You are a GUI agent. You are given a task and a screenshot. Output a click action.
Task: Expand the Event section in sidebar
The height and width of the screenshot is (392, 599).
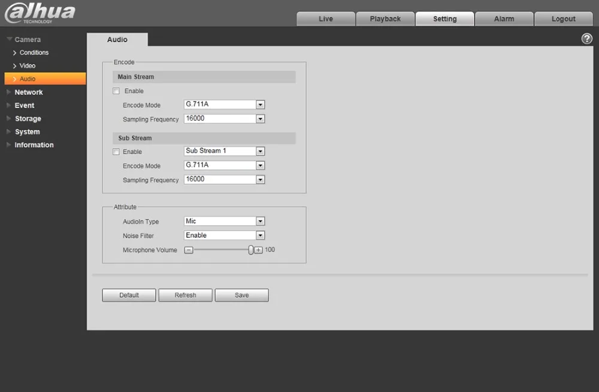(x=20, y=106)
